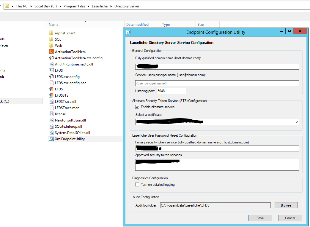Click the Service user's principal name field
The height and width of the screenshot is (227, 310).
click(217, 83)
